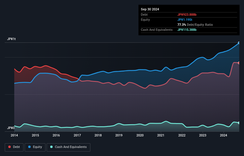
Task: Click the red Debt legend dot
Action: coord(10,147)
